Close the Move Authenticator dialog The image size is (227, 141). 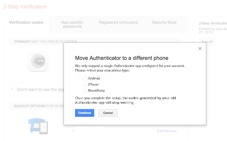[200, 48]
